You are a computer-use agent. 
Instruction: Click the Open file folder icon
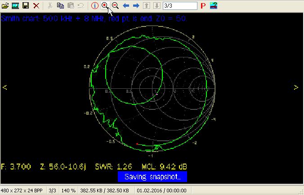pos(5,6)
